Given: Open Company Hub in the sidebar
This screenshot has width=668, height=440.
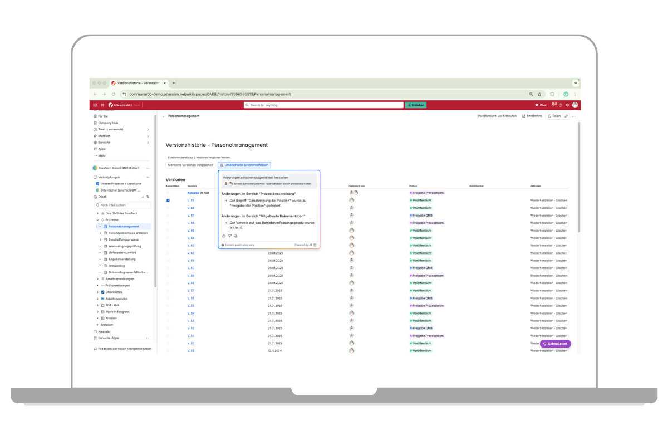Looking at the screenshot, I should pyautogui.click(x=105, y=123).
